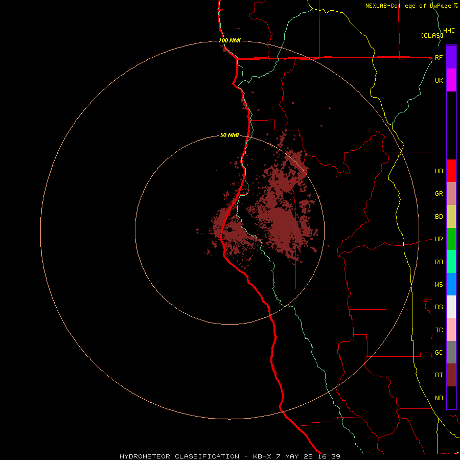460x460 pixels.
Task: Click the IC legend label
Action: pyautogui.click(x=439, y=330)
